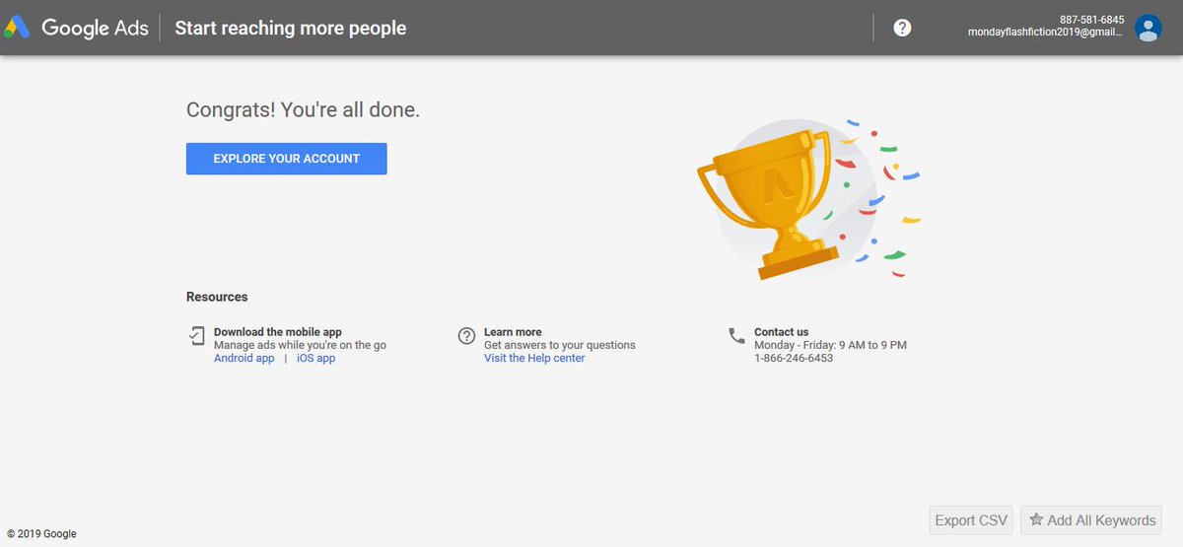Screen dimensions: 1183x547
Task: Click Monday - Friday hours text
Action: pos(830,345)
